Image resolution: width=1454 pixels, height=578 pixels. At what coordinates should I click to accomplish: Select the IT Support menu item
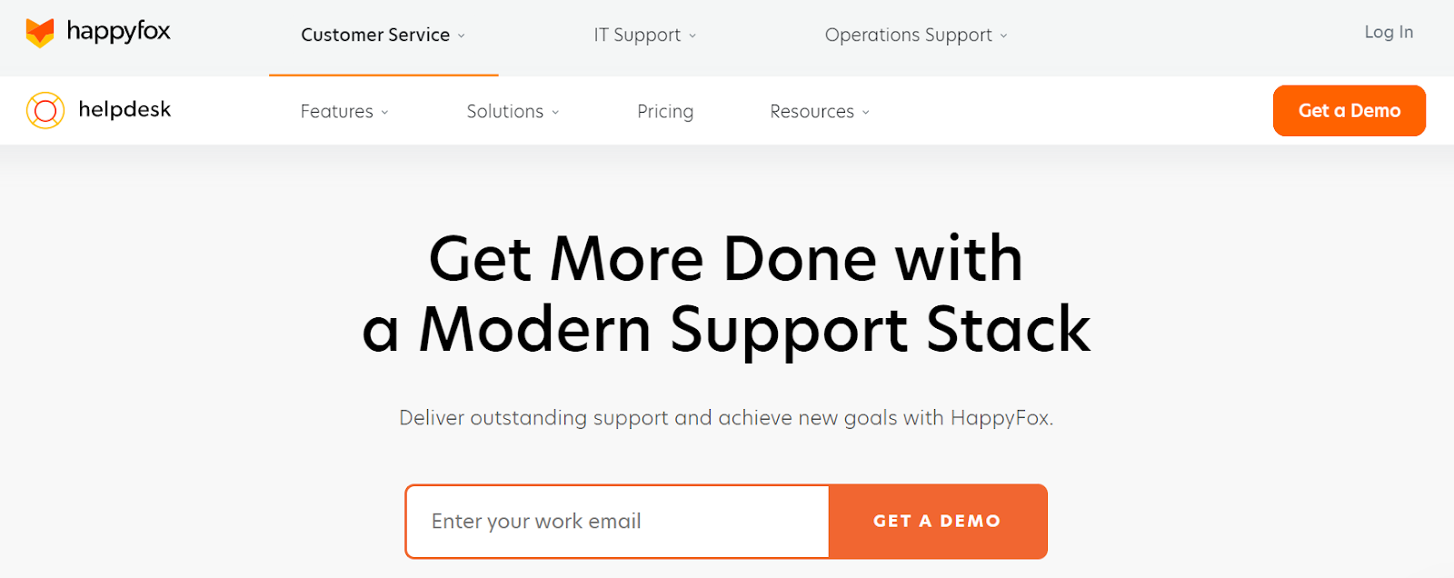tap(636, 35)
